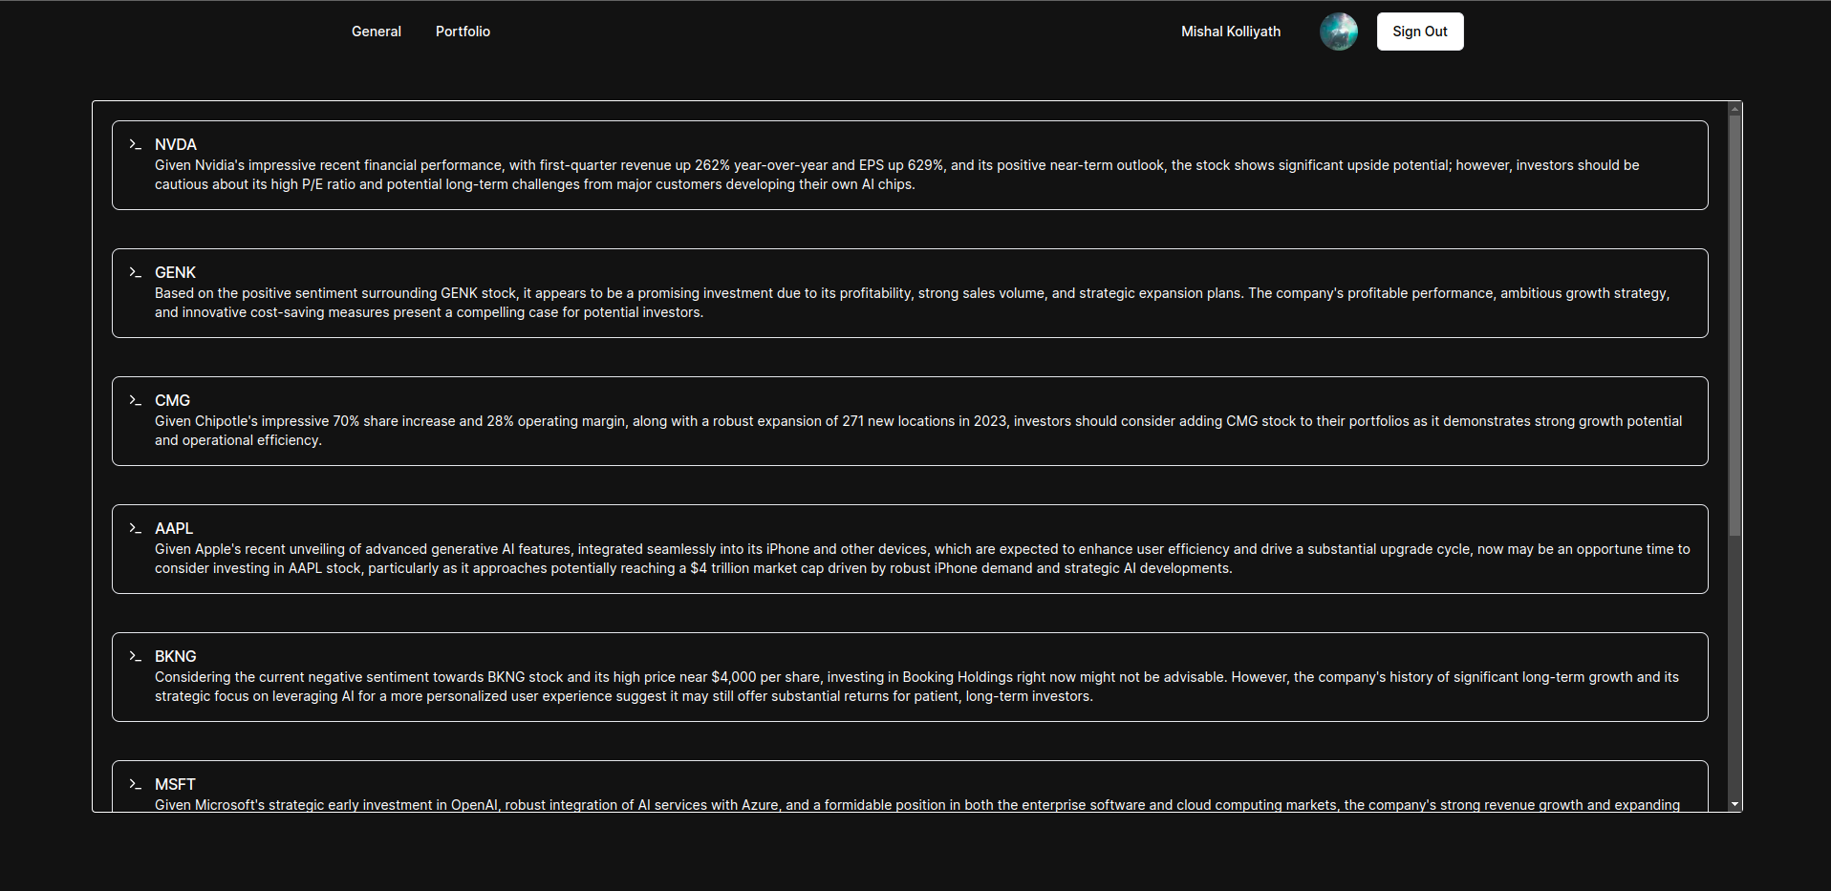
Task: Select the NVDA ticker heading
Action: [176, 144]
